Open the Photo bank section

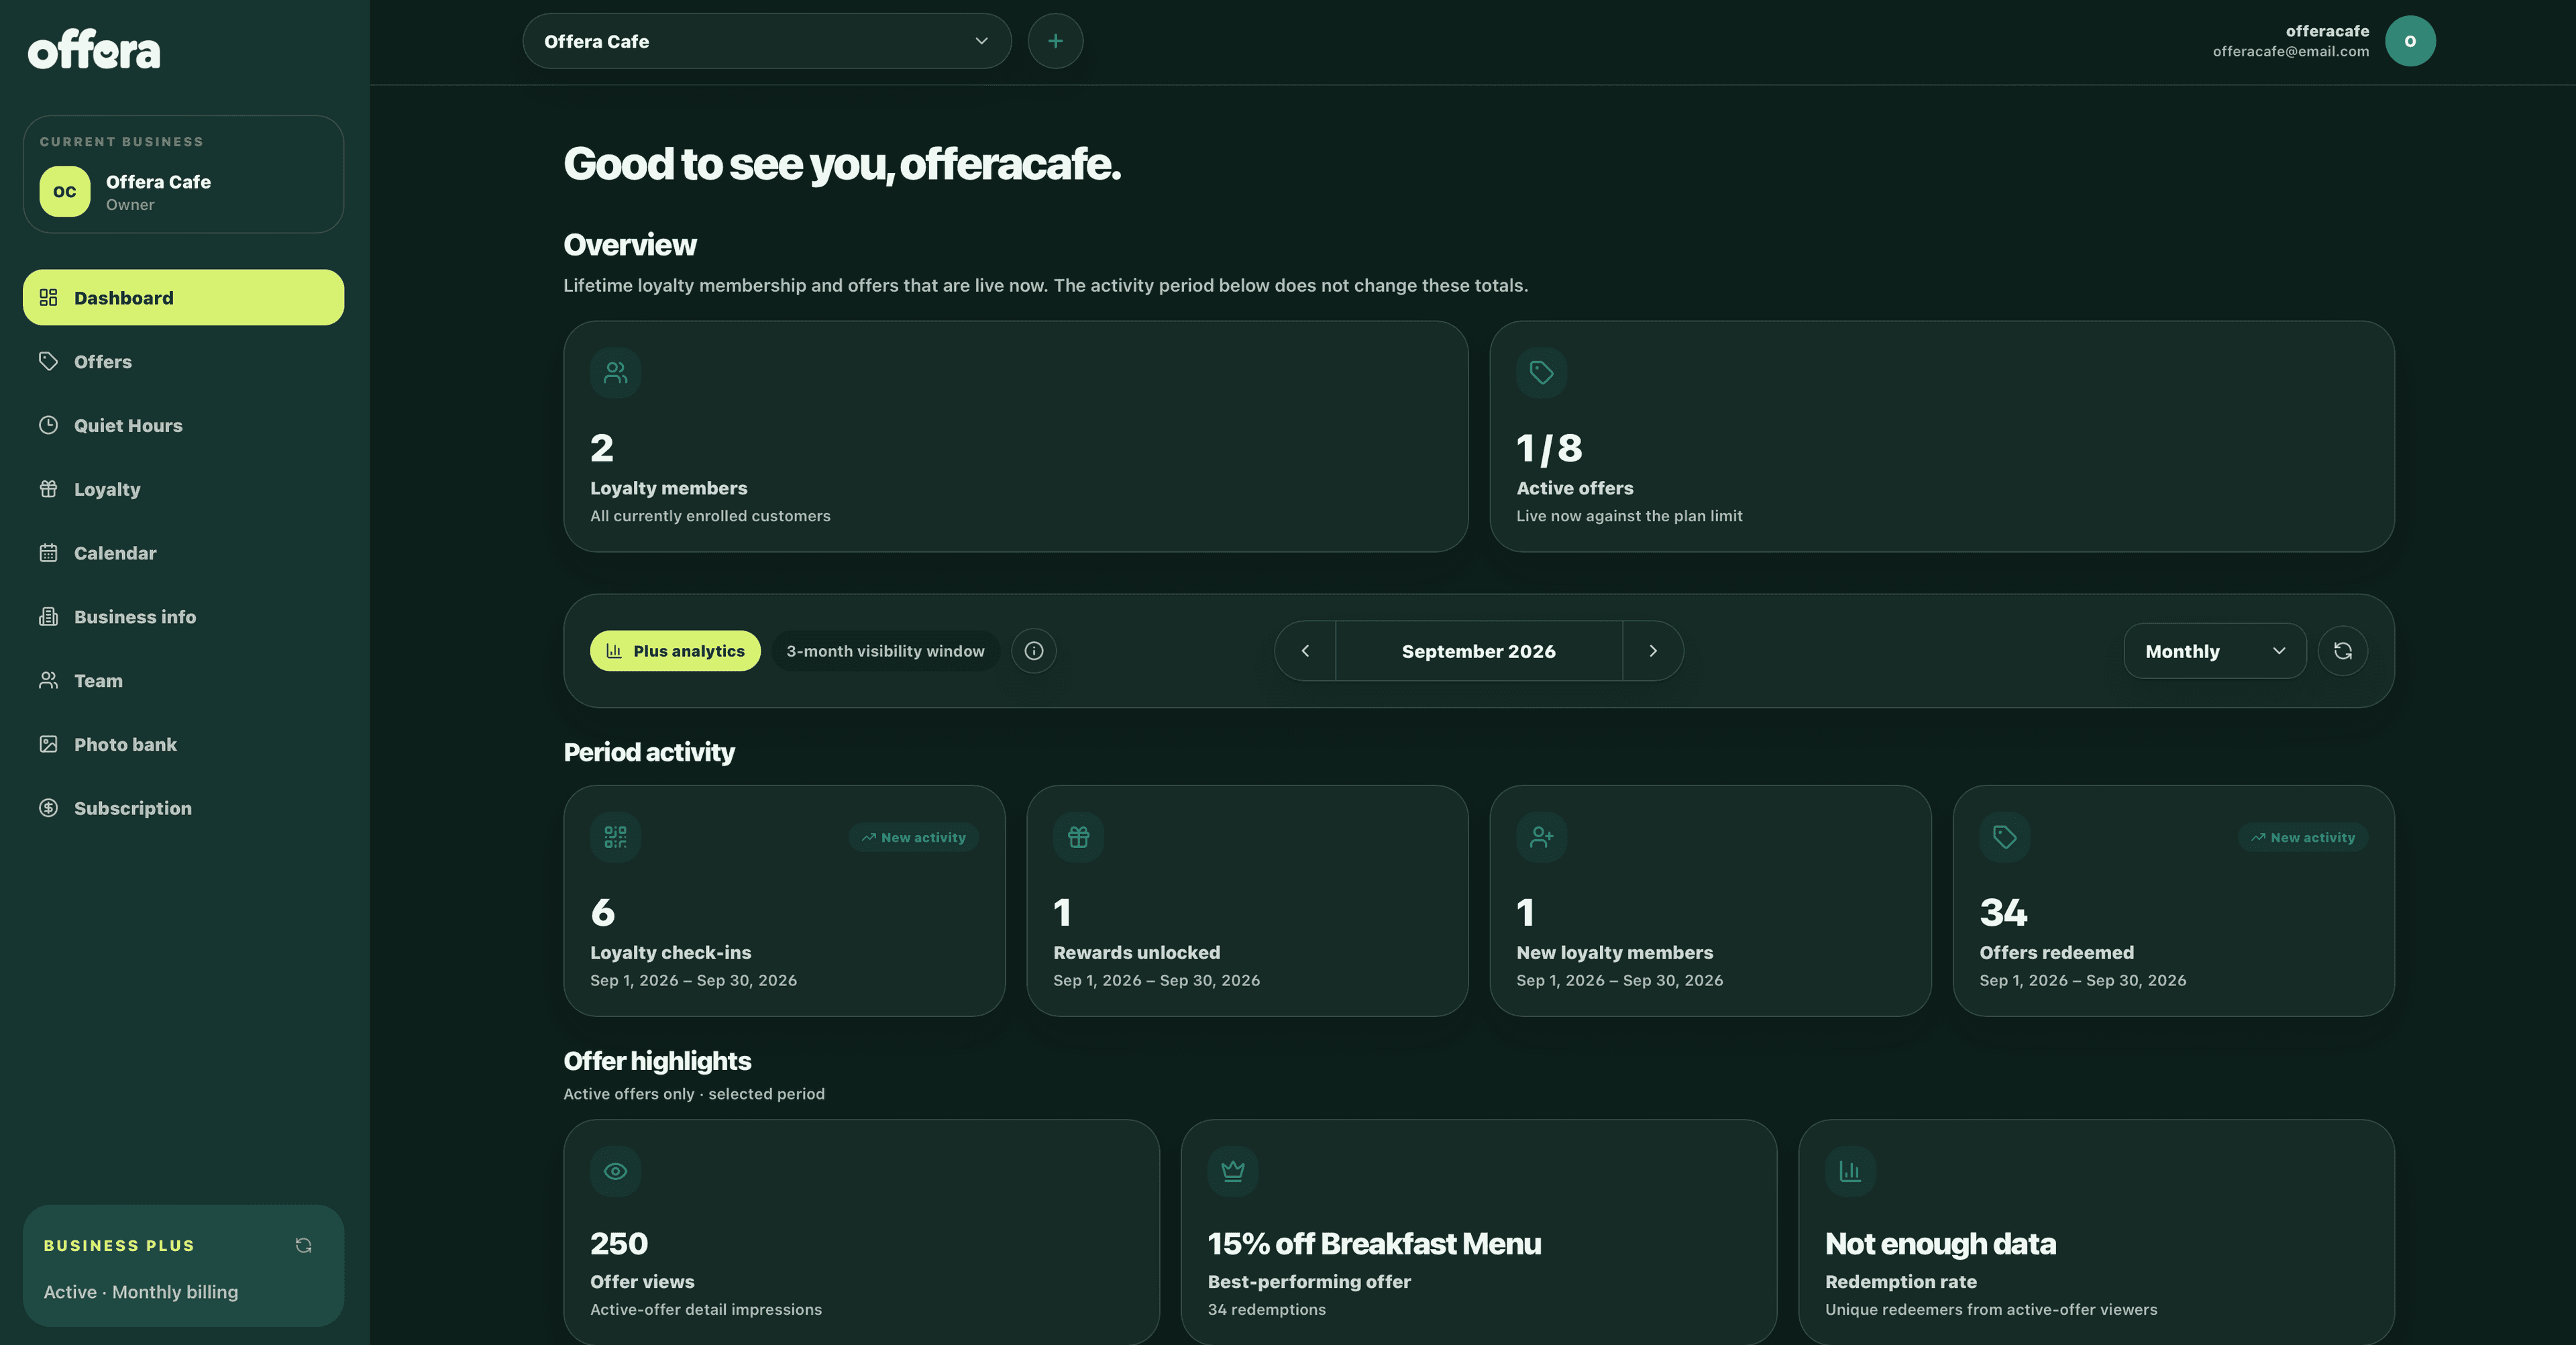click(183, 744)
